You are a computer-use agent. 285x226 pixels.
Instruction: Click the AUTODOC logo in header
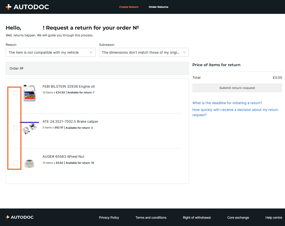[x=27, y=7]
